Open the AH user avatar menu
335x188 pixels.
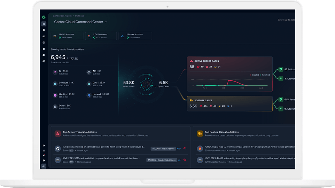coord(44,166)
